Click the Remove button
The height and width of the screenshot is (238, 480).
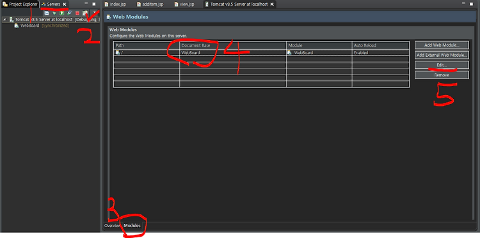click(x=442, y=75)
